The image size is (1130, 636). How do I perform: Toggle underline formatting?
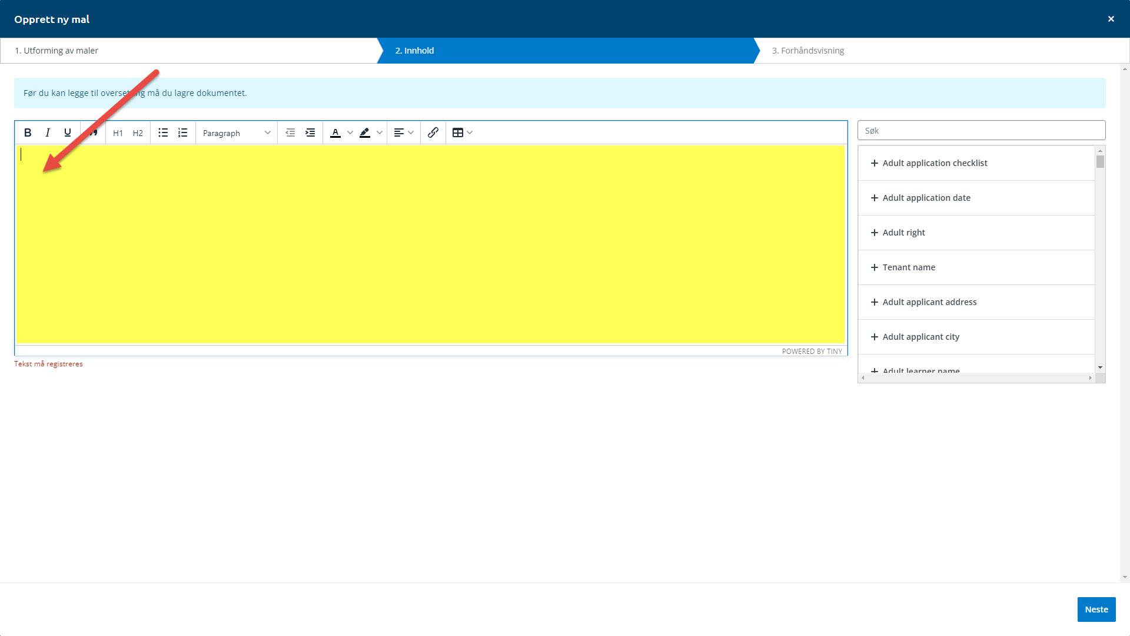point(68,132)
